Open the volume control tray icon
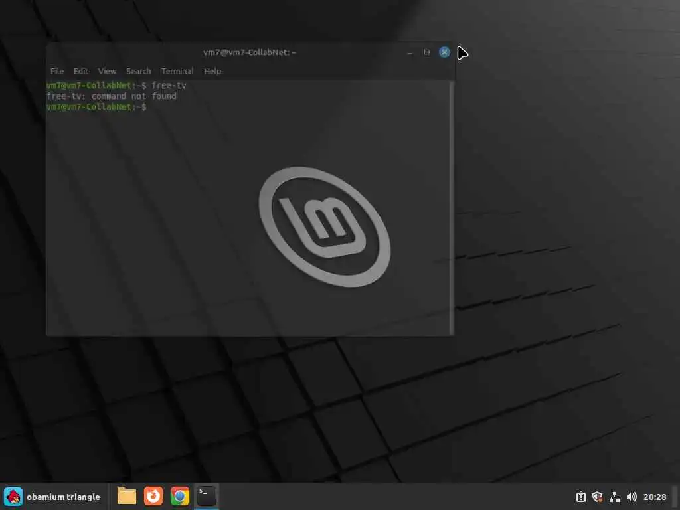 point(632,497)
